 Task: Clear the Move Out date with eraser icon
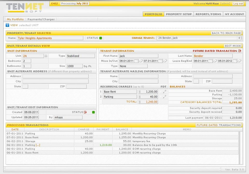(x=165, y=61)
